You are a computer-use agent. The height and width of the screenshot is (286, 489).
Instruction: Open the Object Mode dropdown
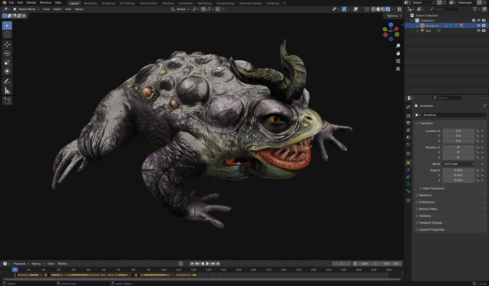[26, 9]
